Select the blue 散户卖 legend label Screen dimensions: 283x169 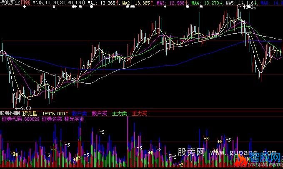[x=80, y=114]
